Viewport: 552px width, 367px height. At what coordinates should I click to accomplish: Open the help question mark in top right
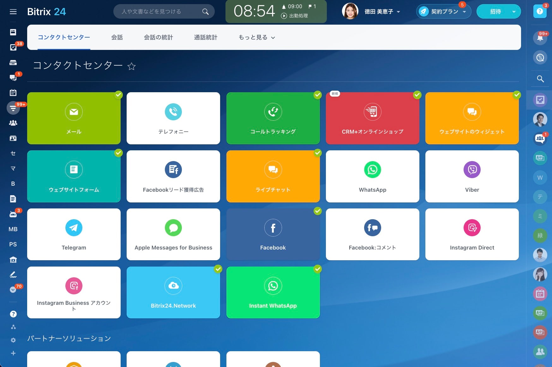(x=540, y=11)
